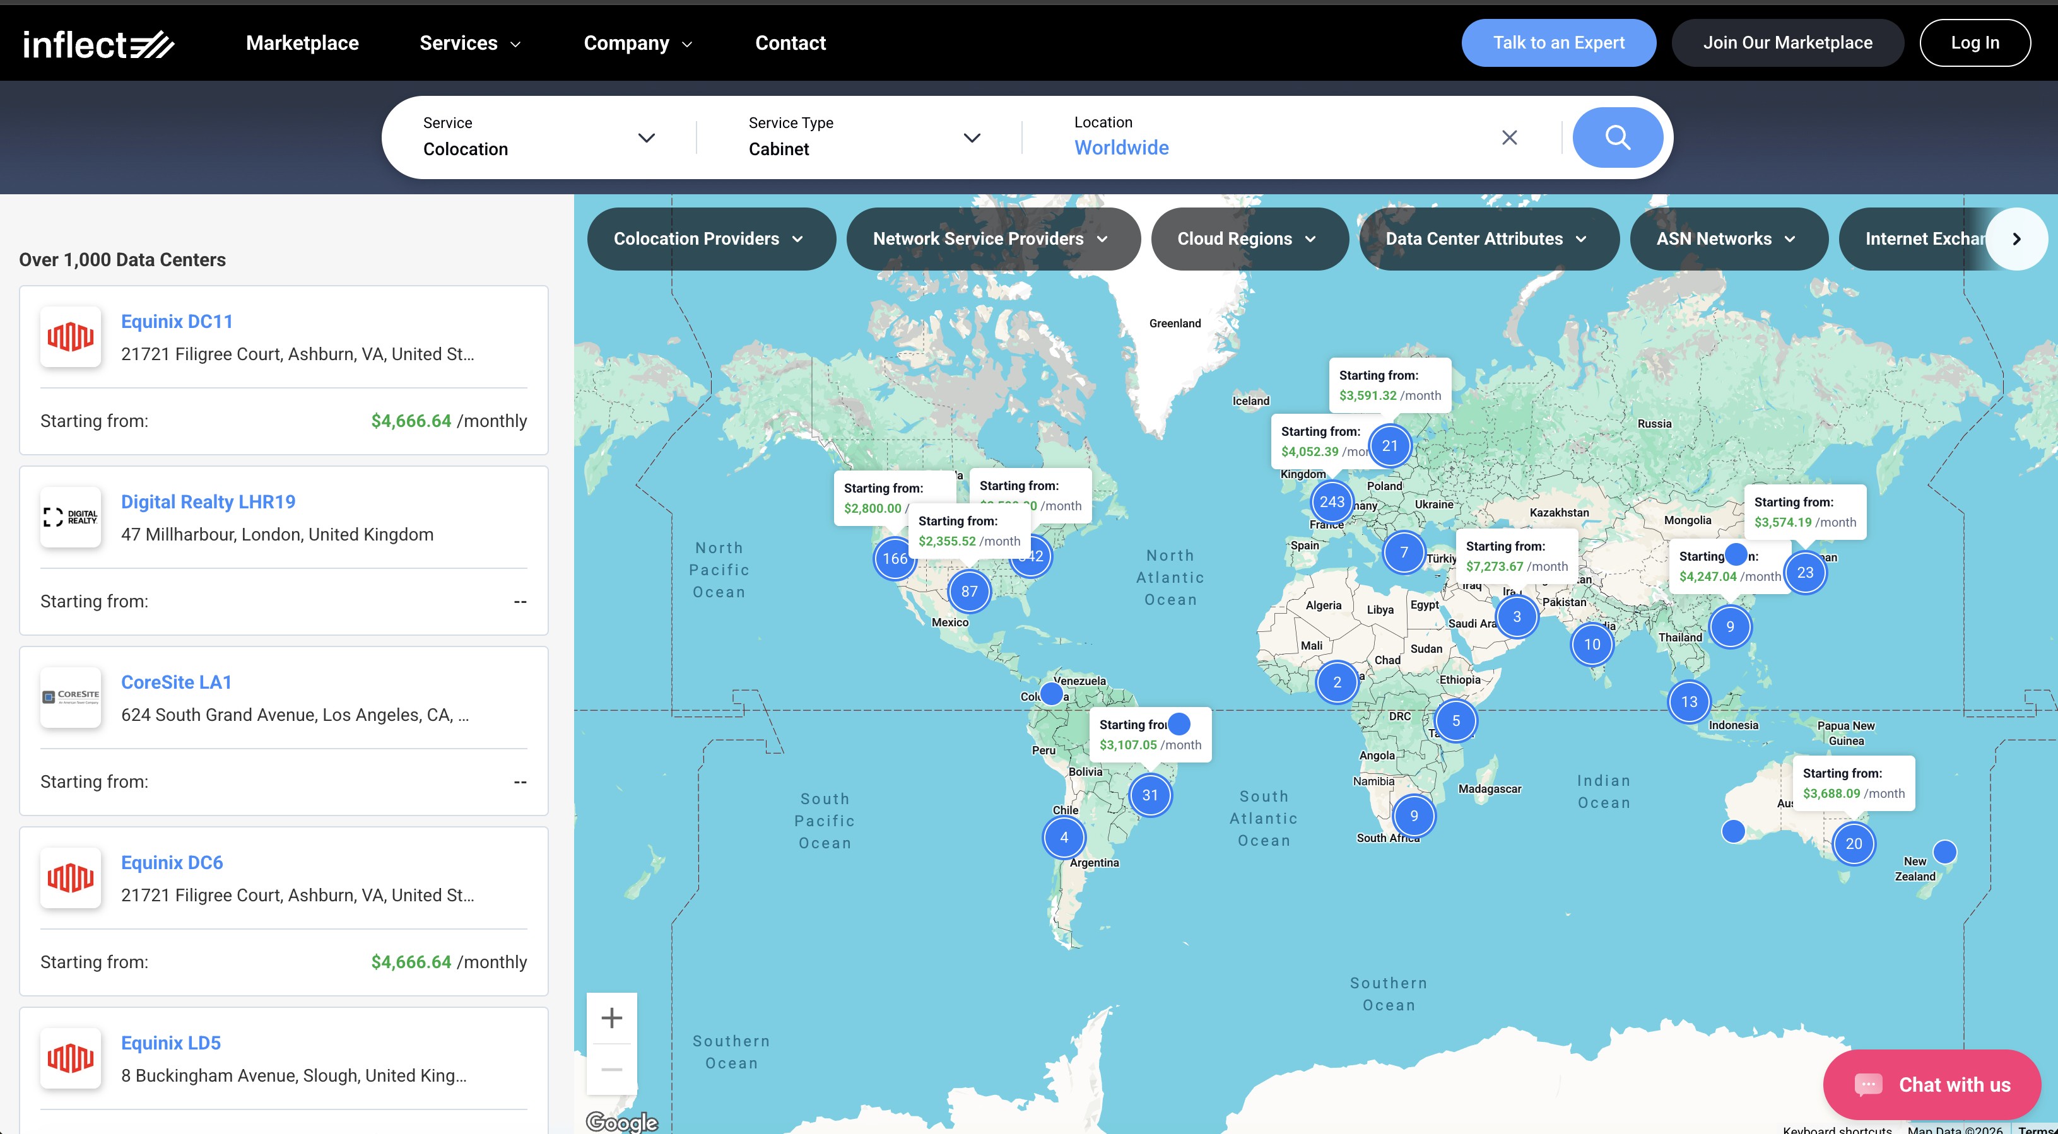The width and height of the screenshot is (2058, 1134).
Task: Open the ASN Networks filter
Action: [x=1728, y=238]
